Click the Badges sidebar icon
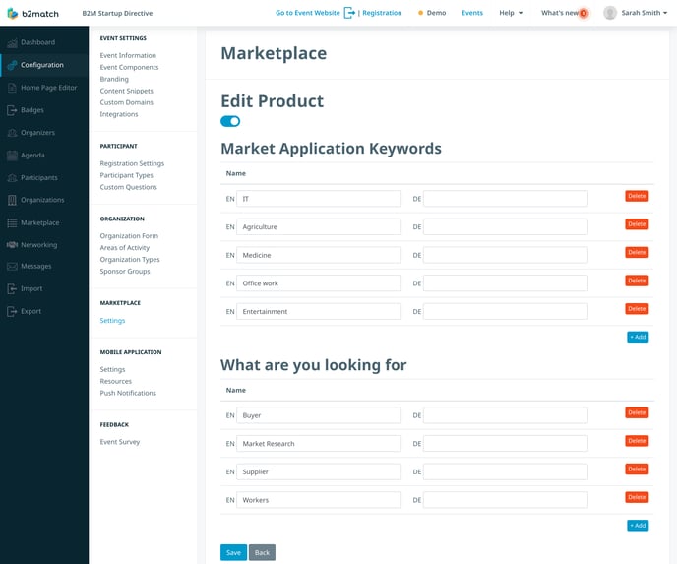The width and height of the screenshot is (677, 564). pos(12,110)
